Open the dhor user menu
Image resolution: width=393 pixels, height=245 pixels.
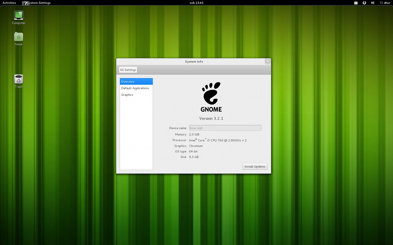coord(387,3)
